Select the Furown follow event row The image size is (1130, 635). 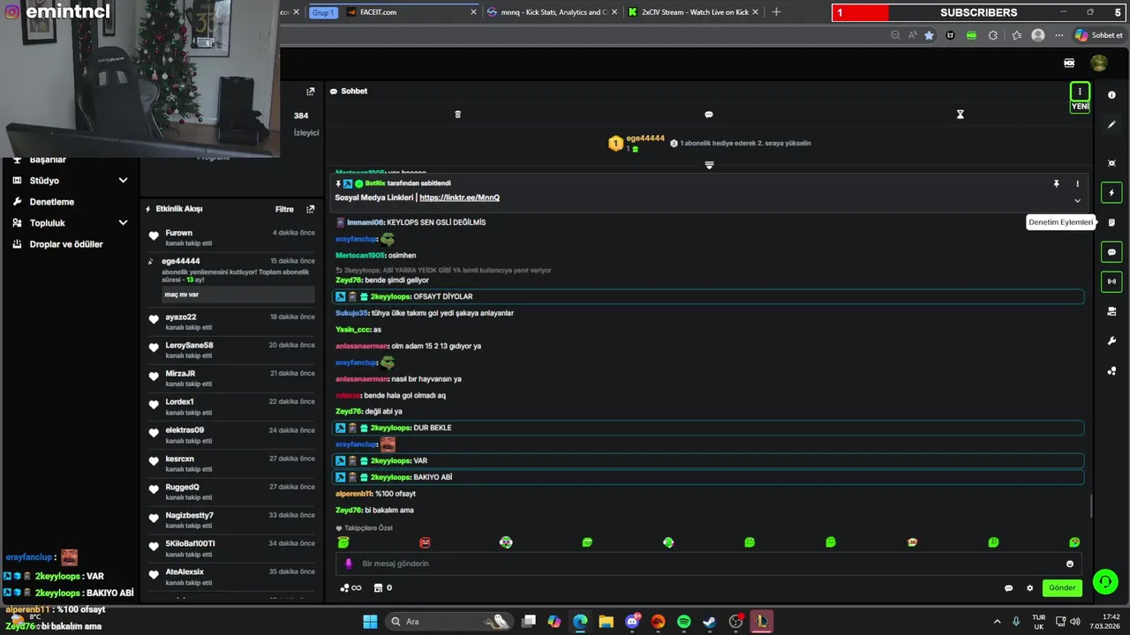point(231,237)
